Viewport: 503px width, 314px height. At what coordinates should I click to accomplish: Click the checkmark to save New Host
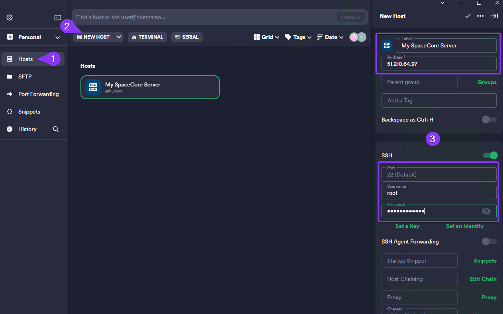tap(468, 16)
